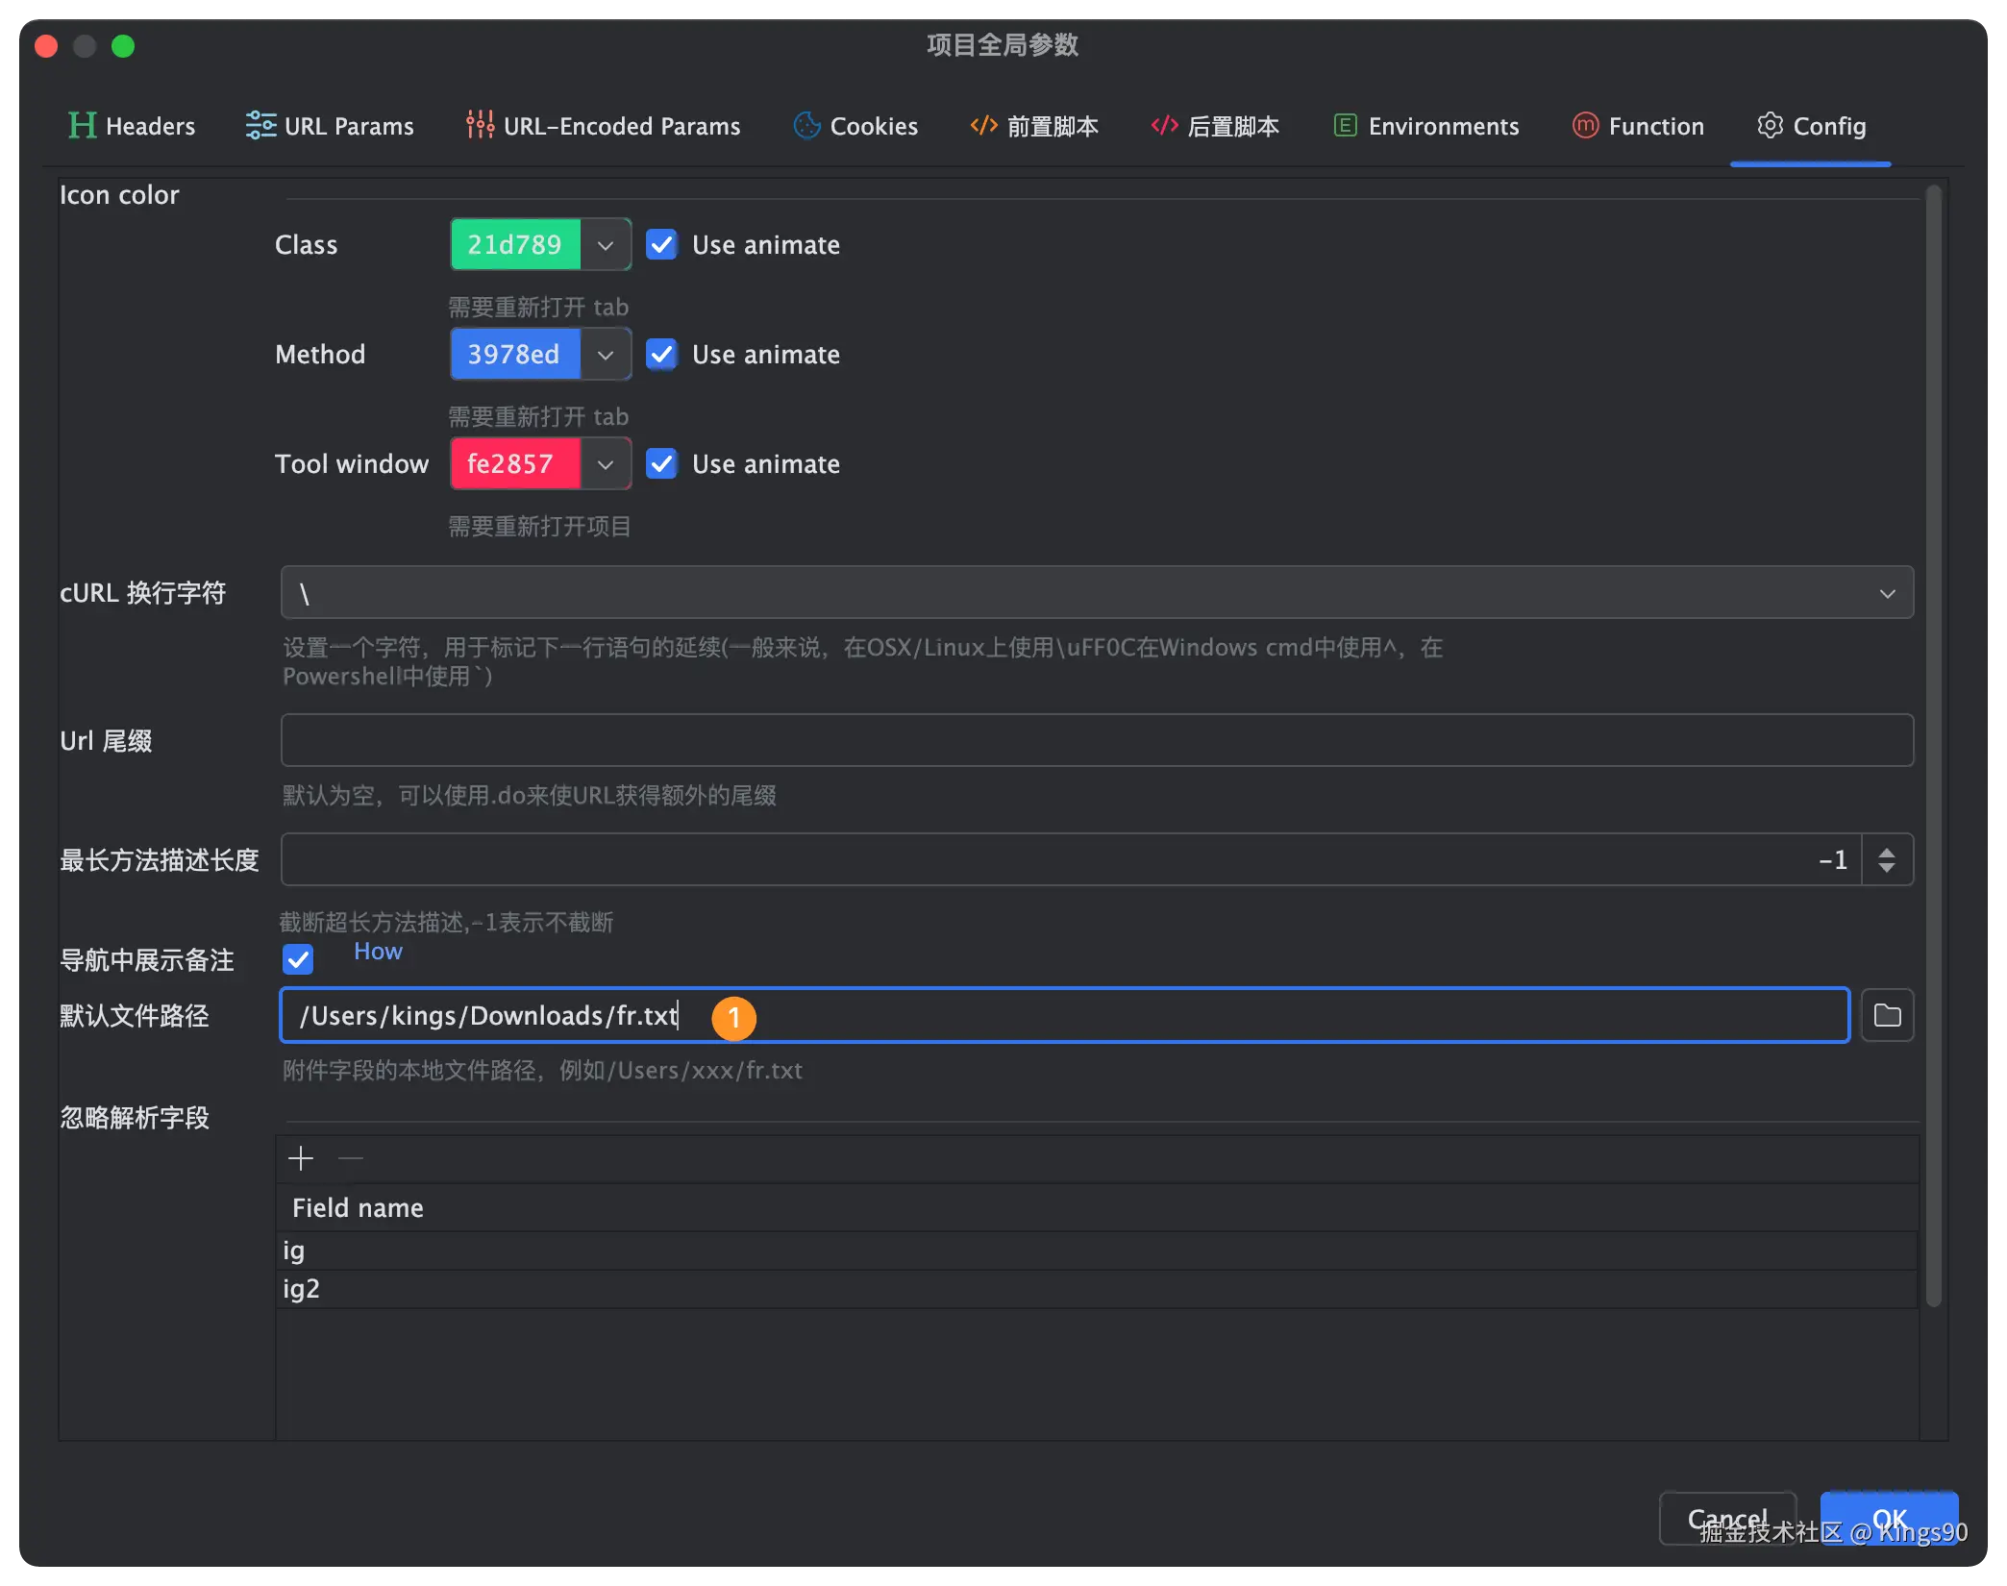Open the Method color dropdown
Screen dimensions: 2007x1586
606,354
